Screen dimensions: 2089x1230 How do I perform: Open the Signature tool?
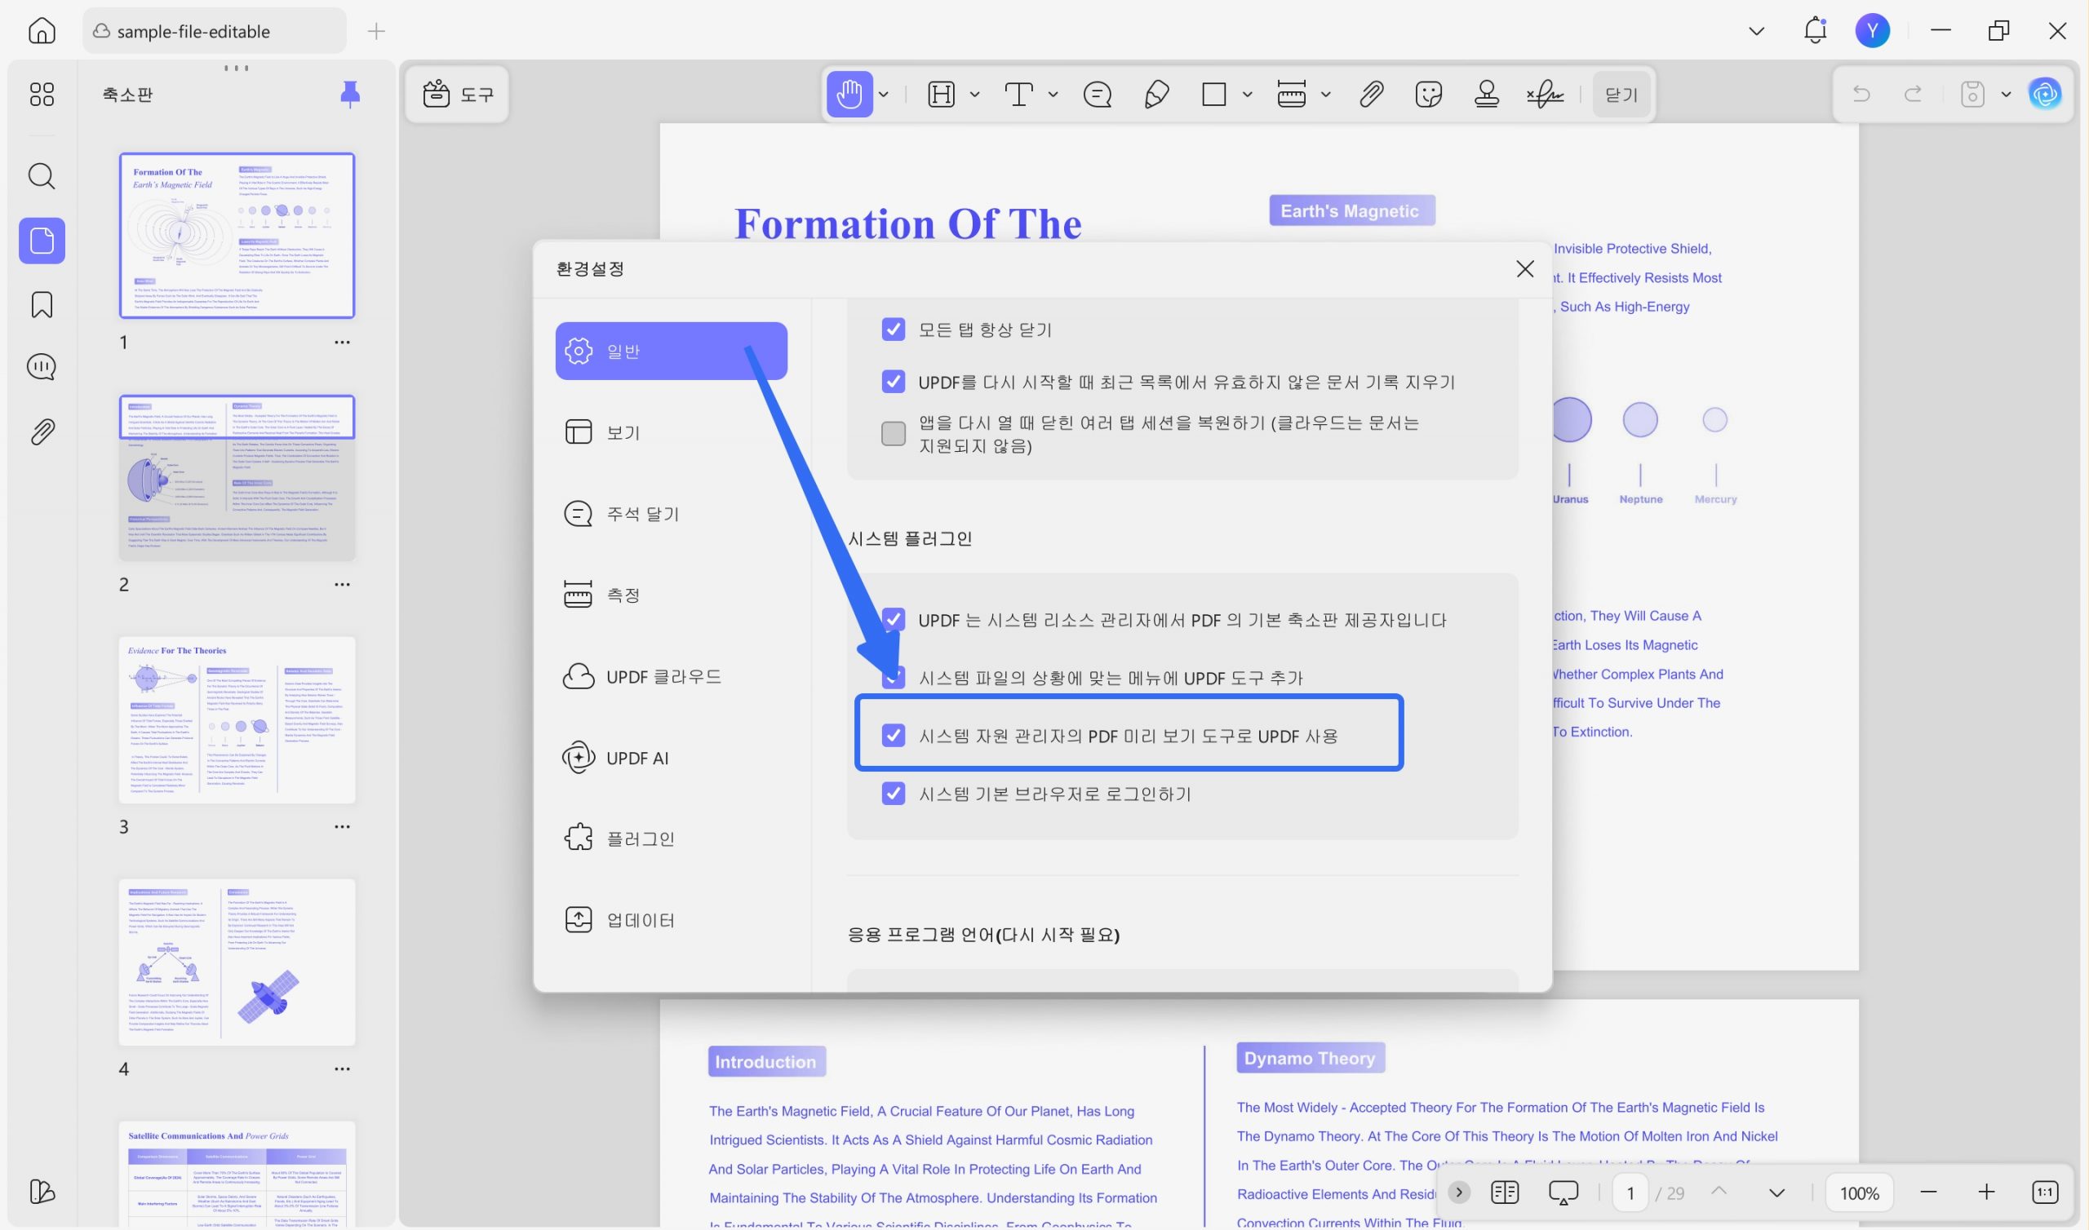tap(1546, 95)
